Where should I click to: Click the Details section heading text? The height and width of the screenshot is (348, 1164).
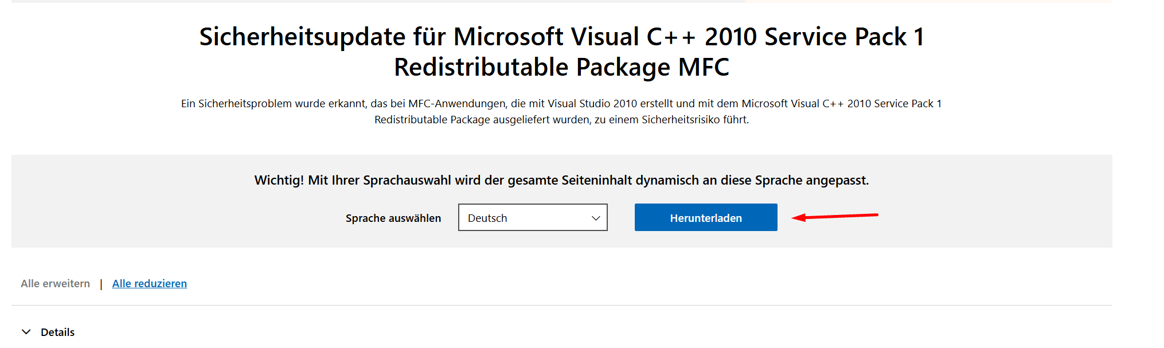pyautogui.click(x=57, y=333)
